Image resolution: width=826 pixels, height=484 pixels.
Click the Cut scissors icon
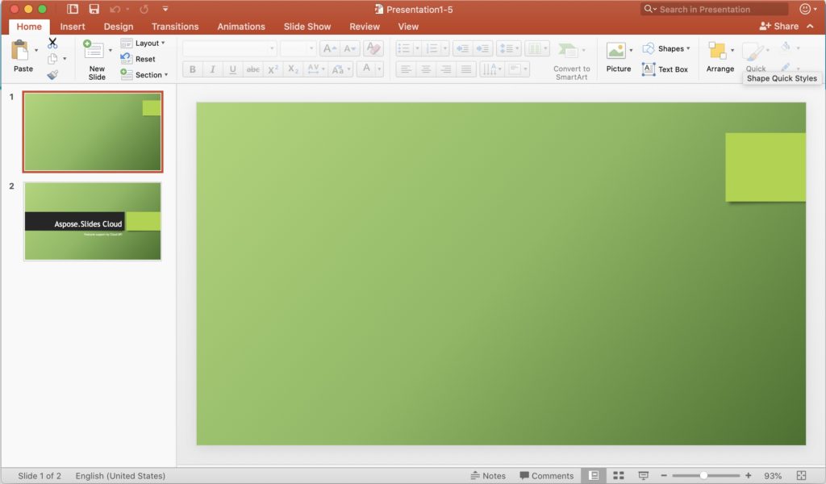point(52,43)
